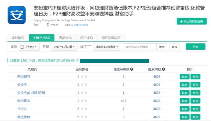
Task: Open the 网贷顾问 keyword link
Action: click(23, 77)
